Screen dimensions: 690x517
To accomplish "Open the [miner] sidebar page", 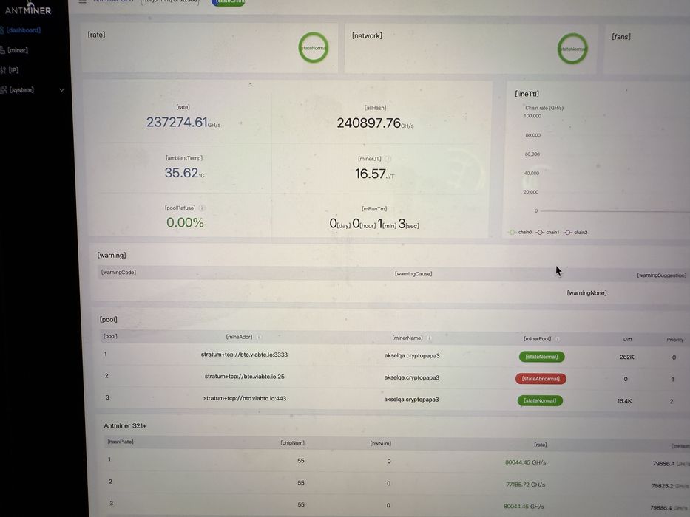I will (18, 50).
